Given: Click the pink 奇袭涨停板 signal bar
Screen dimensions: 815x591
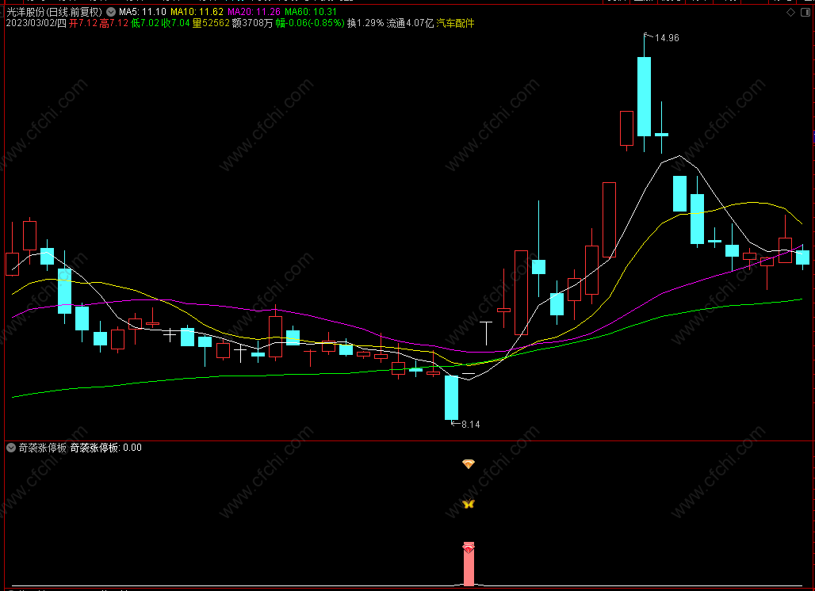Looking at the screenshot, I should pyautogui.click(x=469, y=565).
